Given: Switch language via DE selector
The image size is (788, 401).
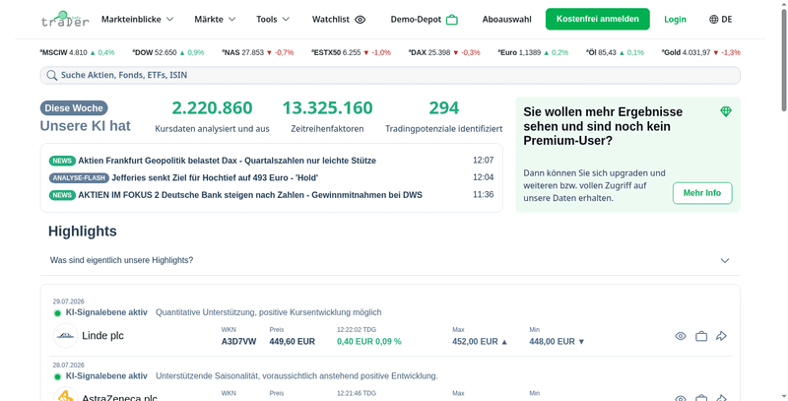Looking at the screenshot, I should click(x=720, y=20).
